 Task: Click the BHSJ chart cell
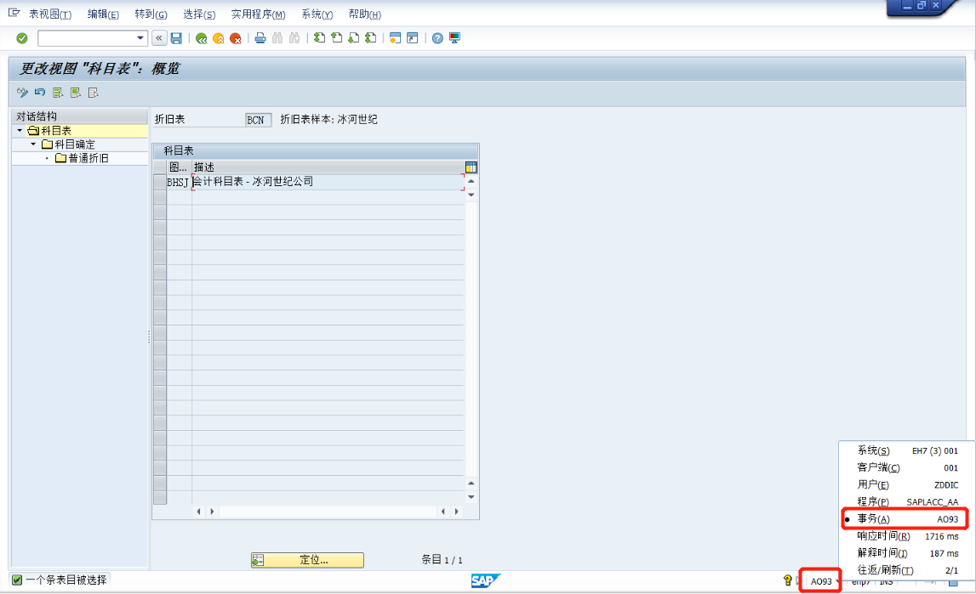pos(179,182)
